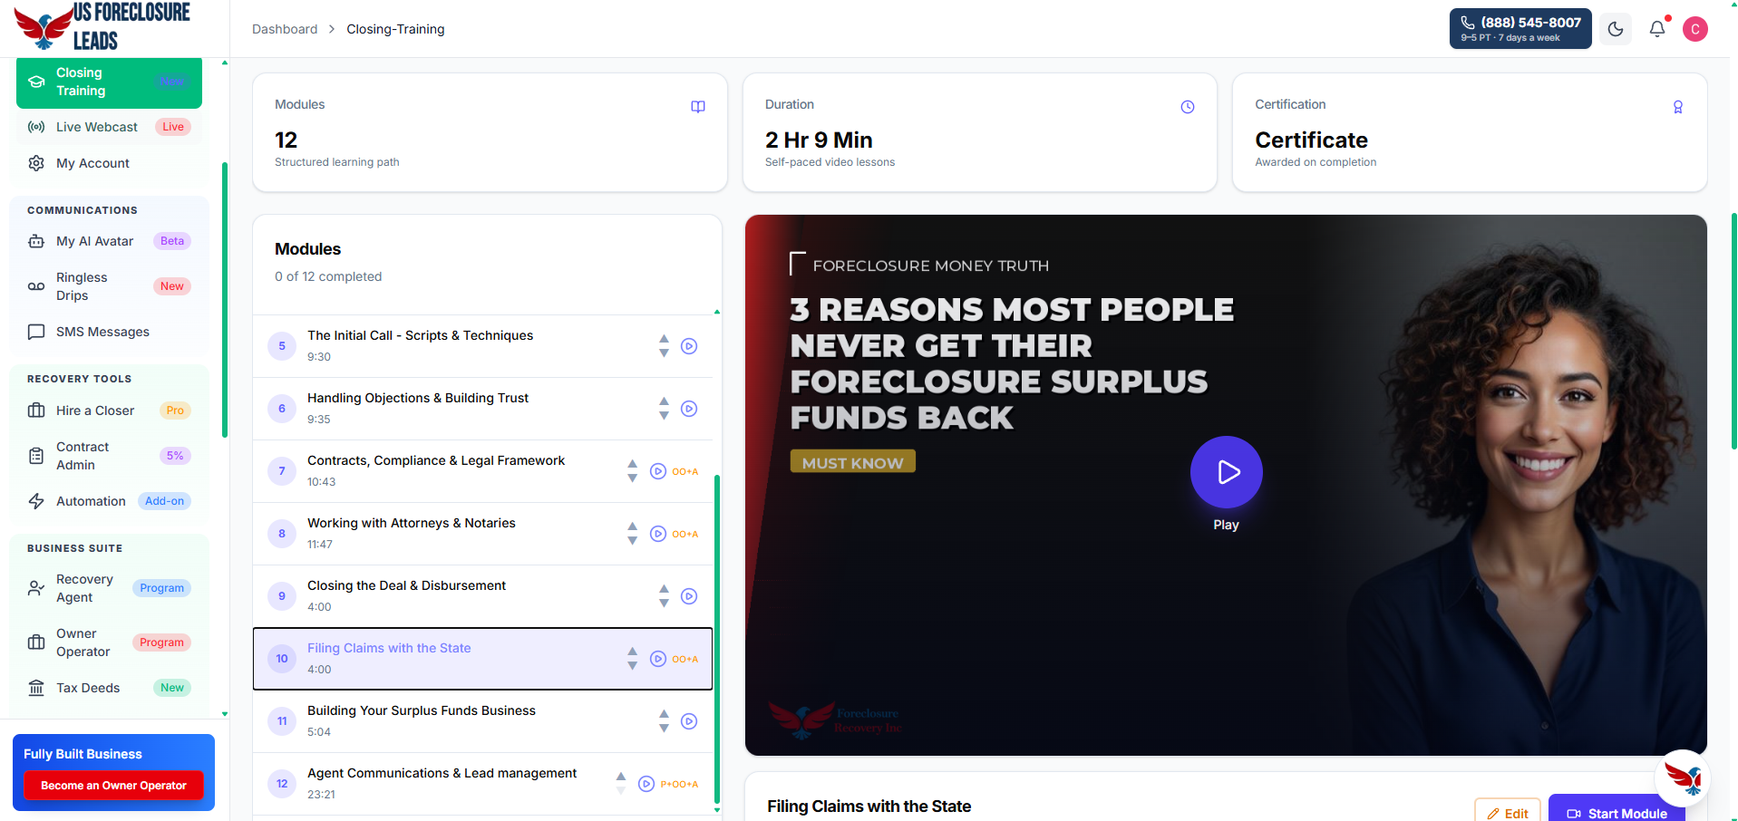Screen dimensions: 1738x821
Task: Move module 6 Handling Objections down
Action: coord(664,415)
